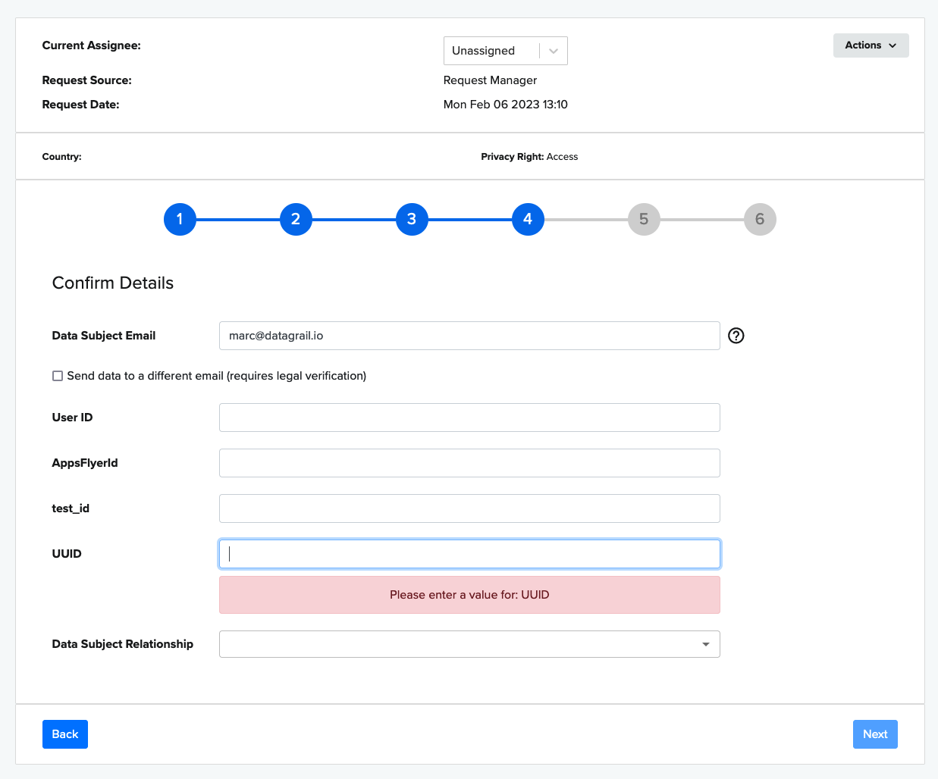Check Send data to a different email
This screenshot has width=938, height=779.
click(58, 376)
